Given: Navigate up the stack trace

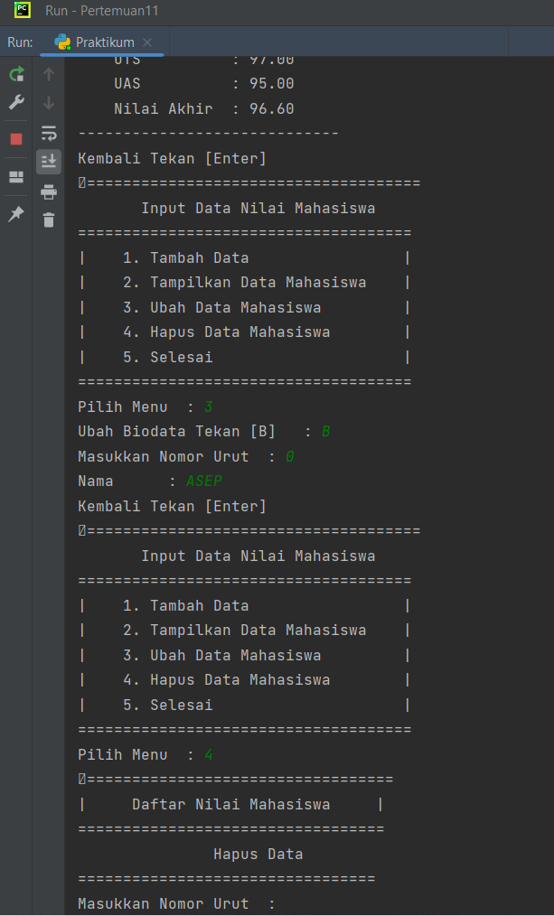Looking at the screenshot, I should tap(48, 74).
